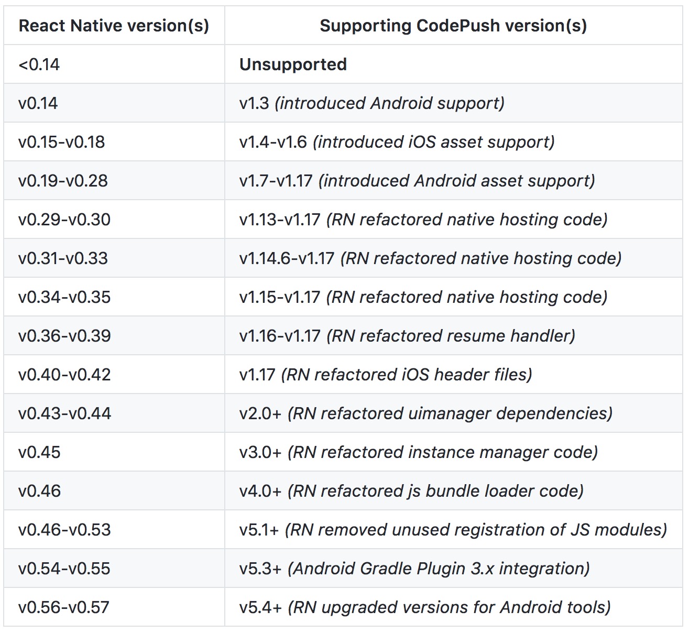Click 'v5.3+ (Android Gradle Plugin 3.x integration)'
This screenshot has width=700, height=633.
(x=454, y=568)
